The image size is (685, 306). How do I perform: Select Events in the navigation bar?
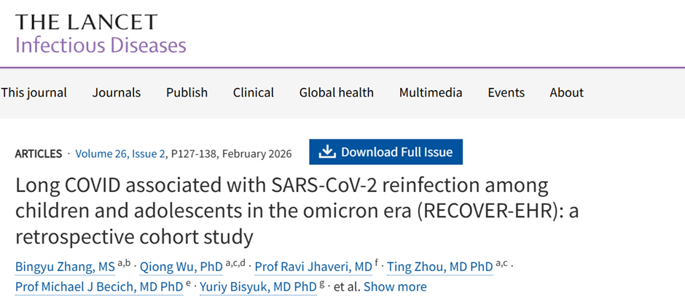[506, 92]
